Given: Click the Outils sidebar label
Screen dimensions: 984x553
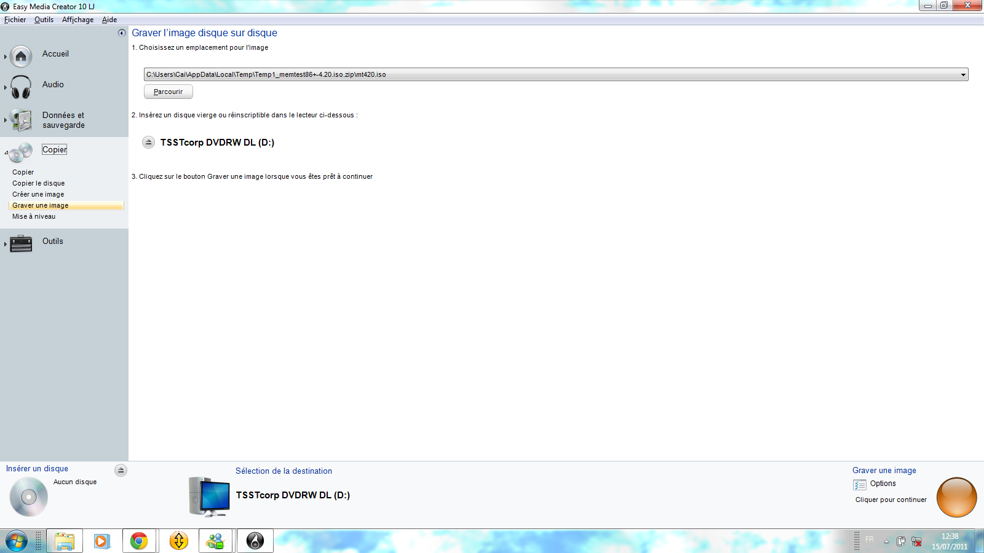Looking at the screenshot, I should [53, 241].
